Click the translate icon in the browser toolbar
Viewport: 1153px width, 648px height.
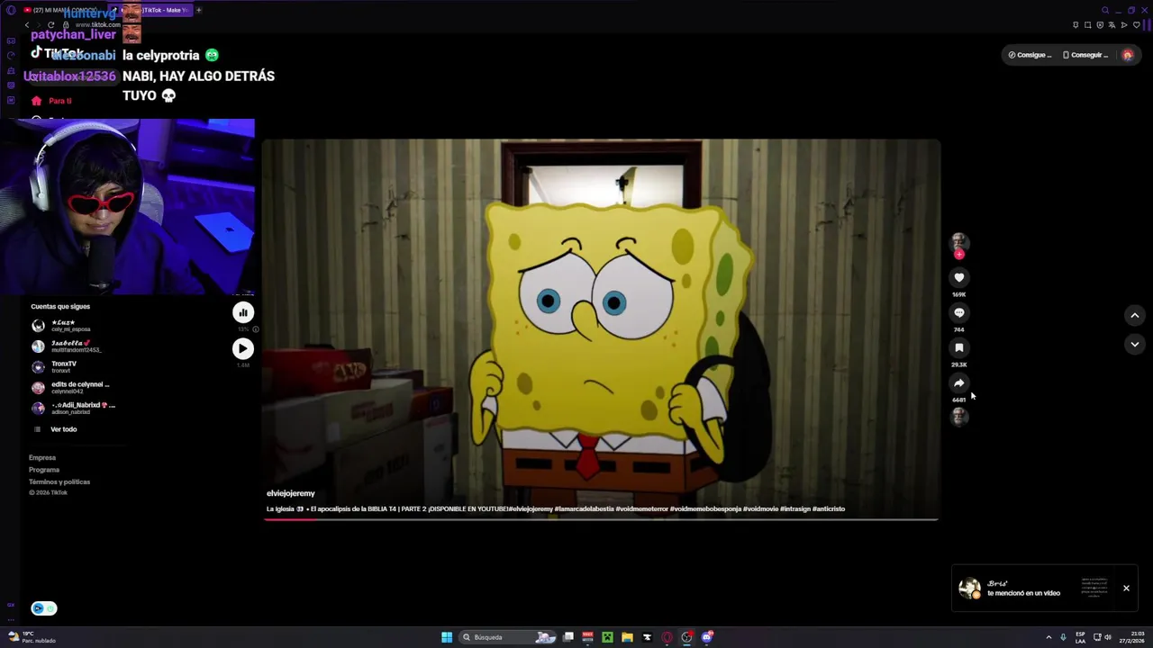[1112, 25]
